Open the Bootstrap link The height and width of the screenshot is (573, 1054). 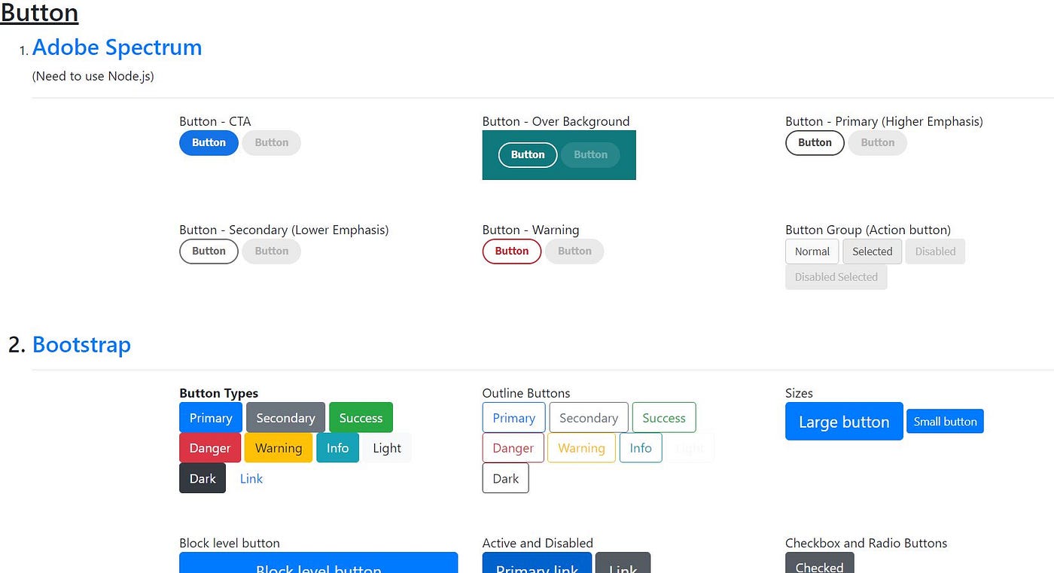pyautogui.click(x=81, y=344)
